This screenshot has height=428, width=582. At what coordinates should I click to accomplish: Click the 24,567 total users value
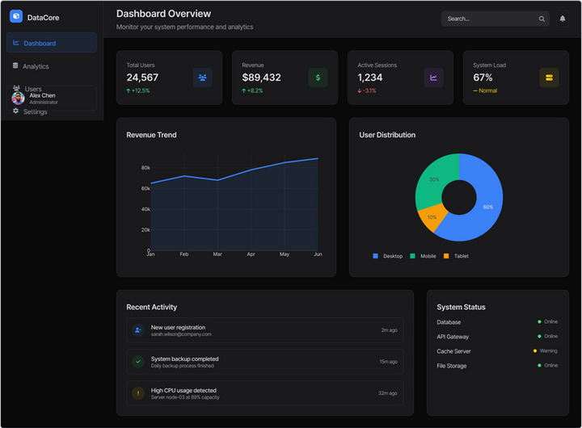(142, 78)
